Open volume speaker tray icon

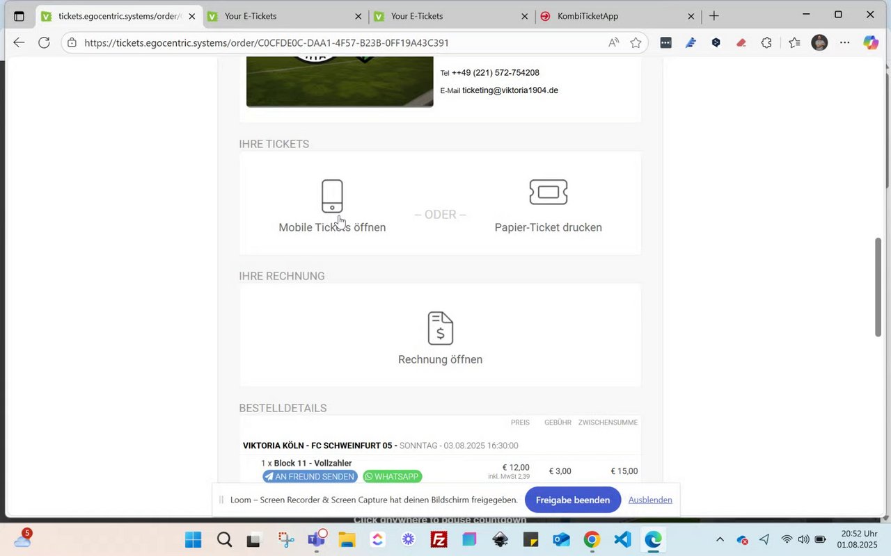tap(803, 539)
